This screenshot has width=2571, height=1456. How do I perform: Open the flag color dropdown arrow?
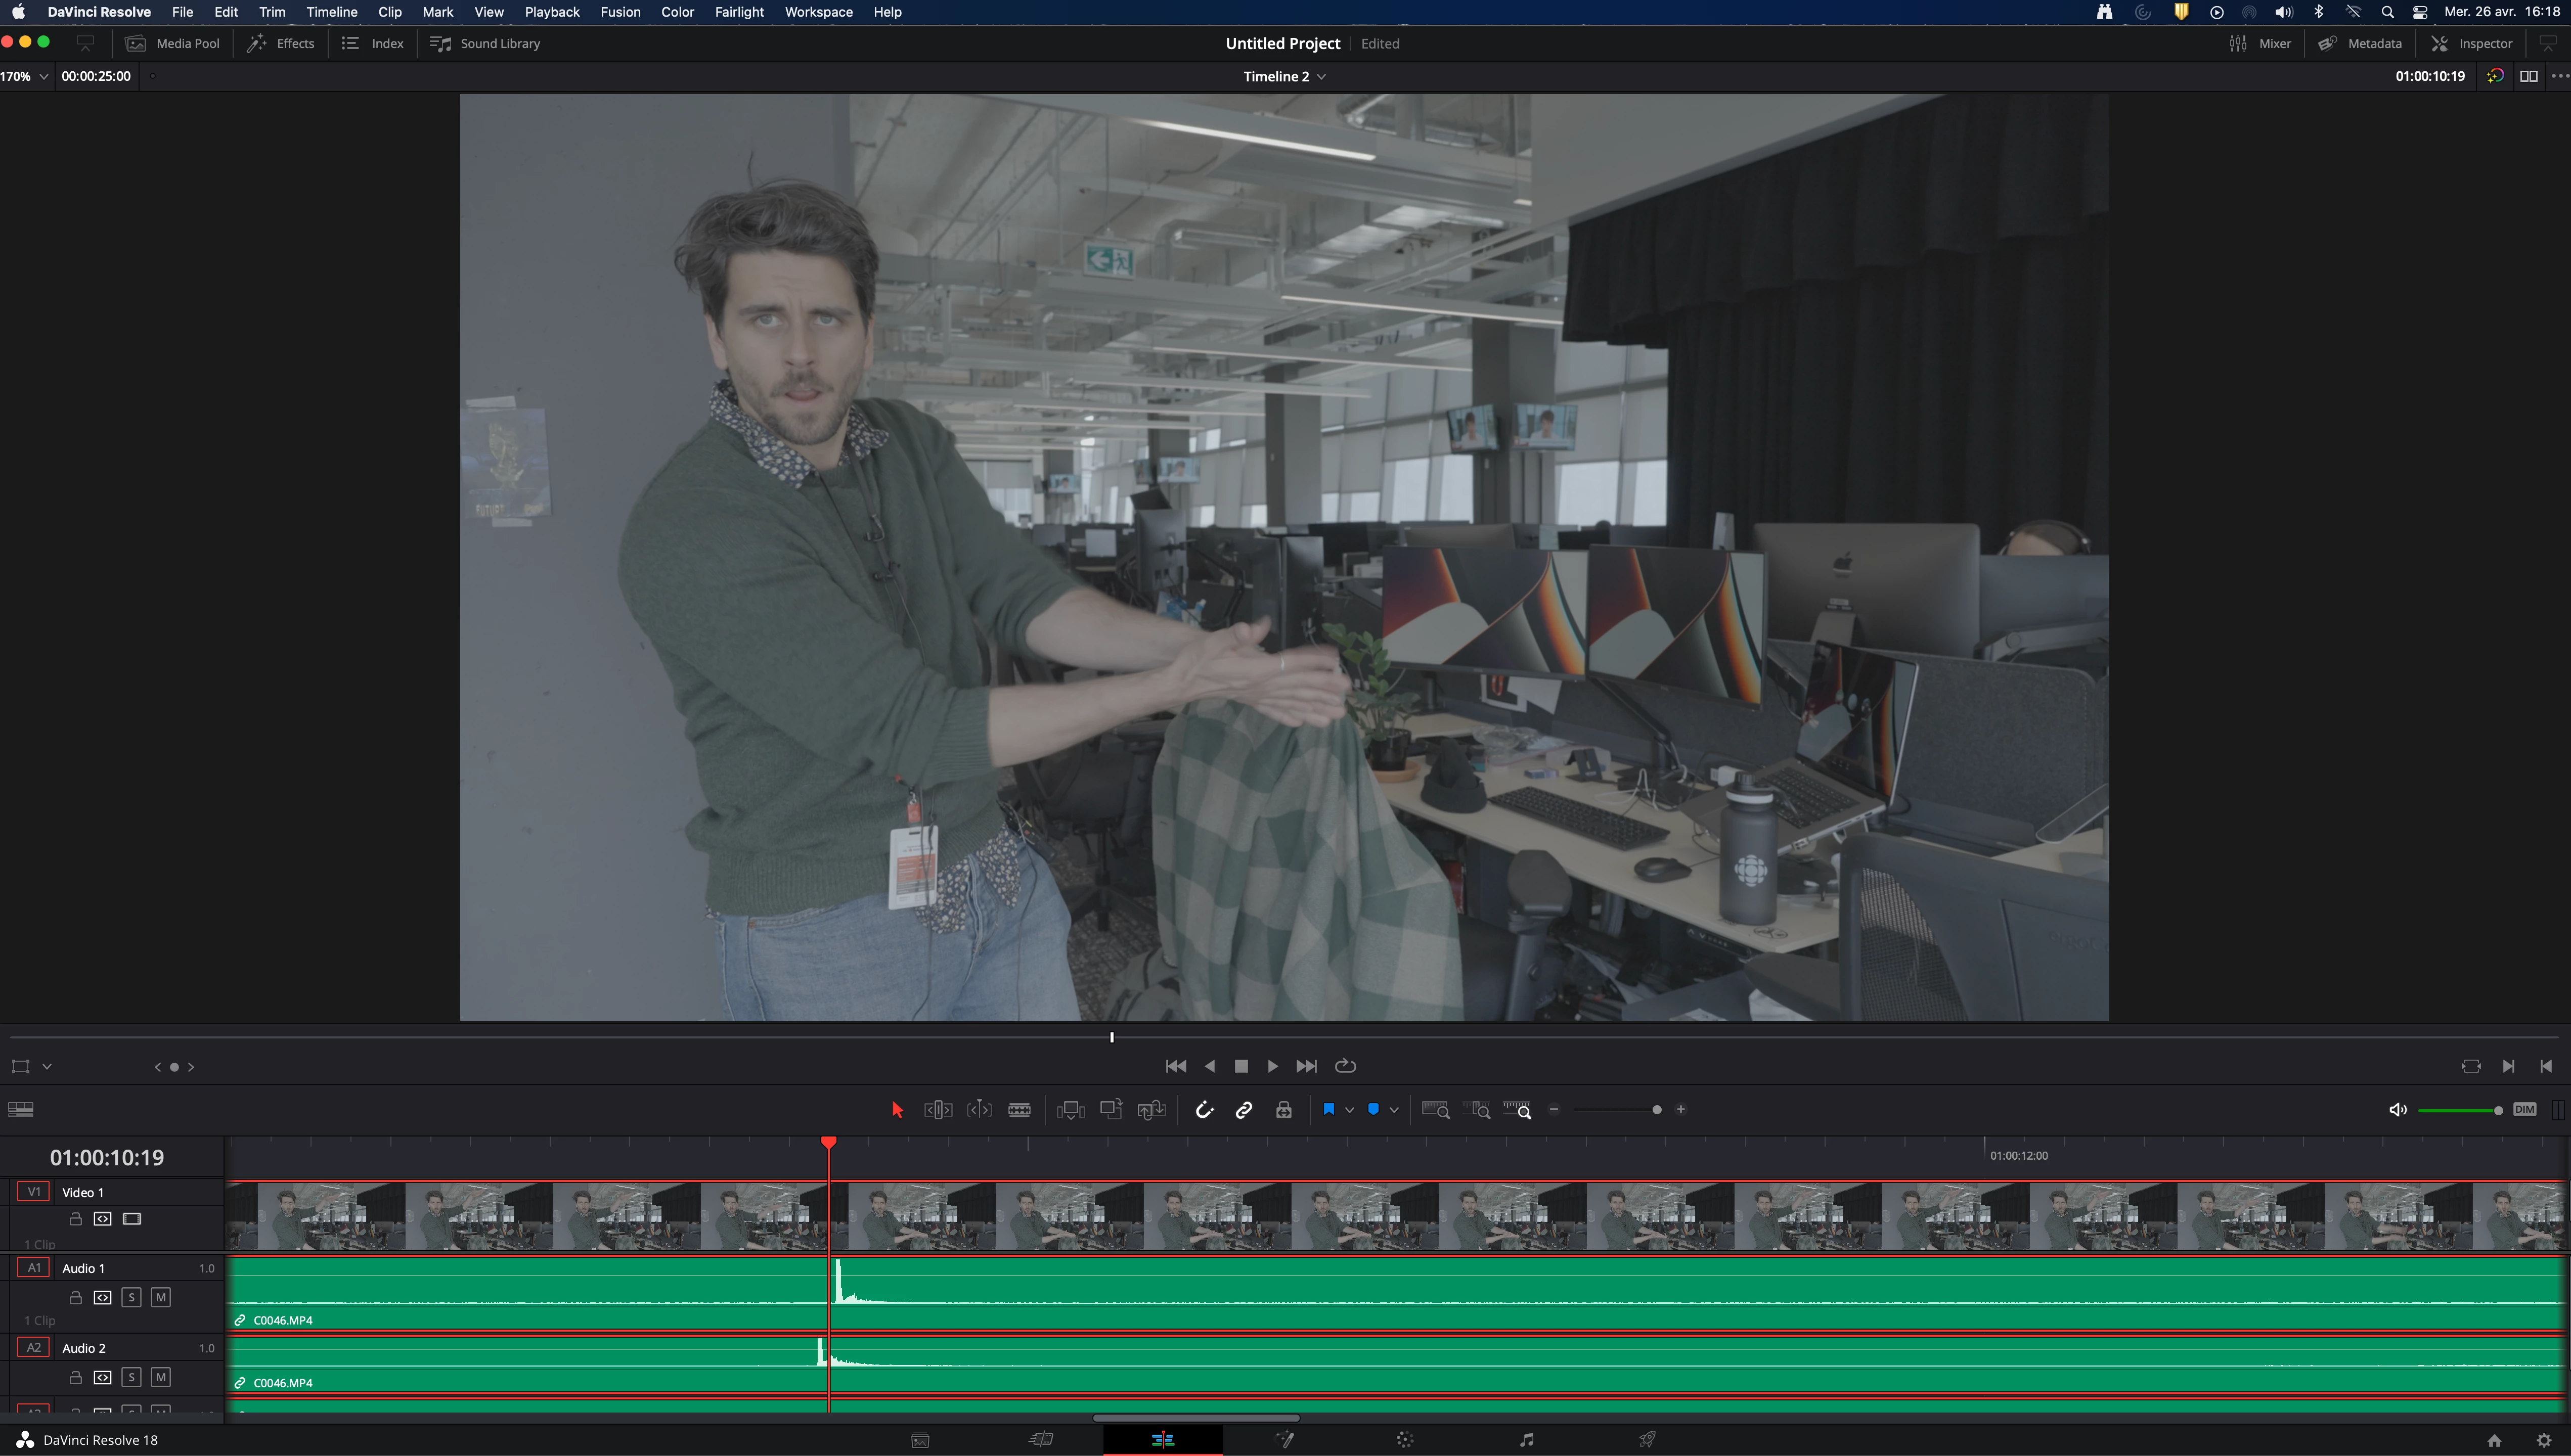coord(1350,1110)
